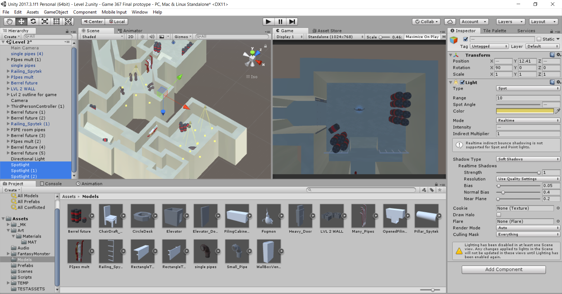
Task: Click the Step frame button
Action: tap(292, 22)
